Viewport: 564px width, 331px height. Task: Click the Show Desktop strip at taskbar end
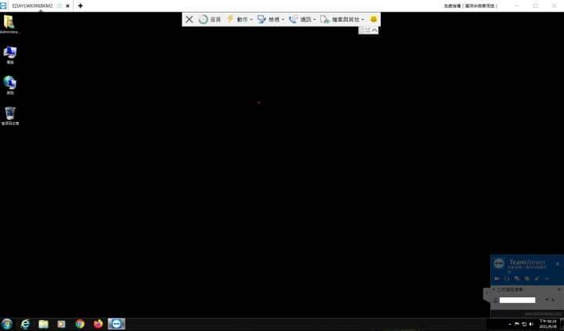562,324
